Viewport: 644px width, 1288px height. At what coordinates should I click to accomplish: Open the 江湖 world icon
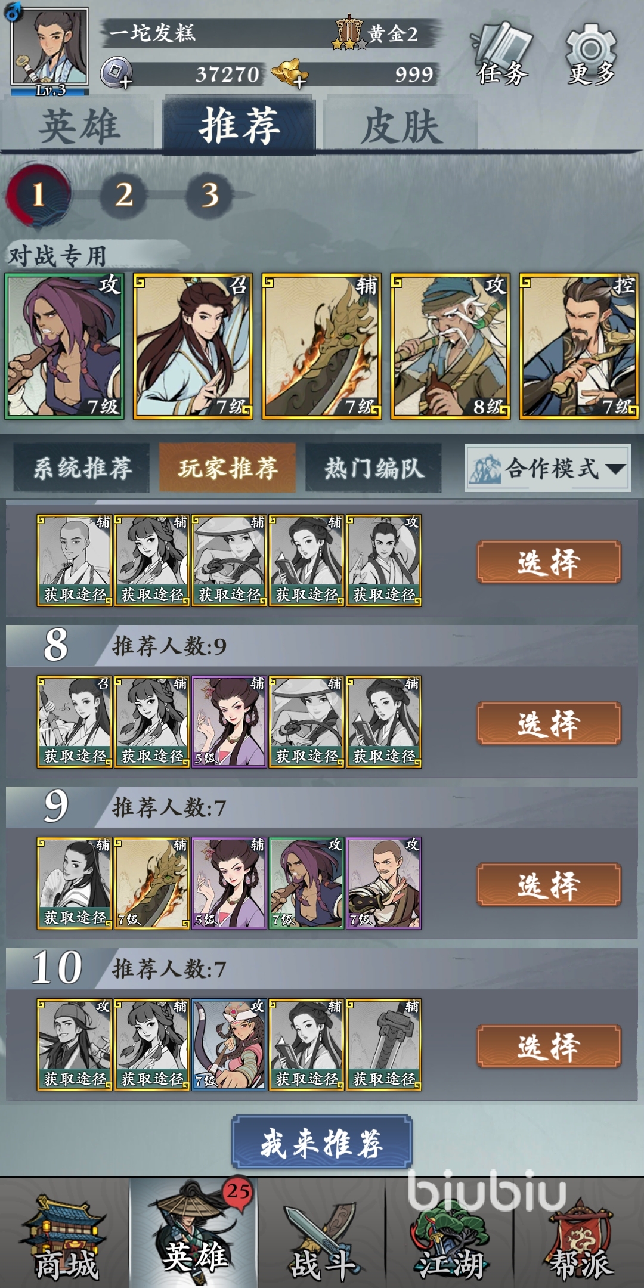(x=451, y=1234)
